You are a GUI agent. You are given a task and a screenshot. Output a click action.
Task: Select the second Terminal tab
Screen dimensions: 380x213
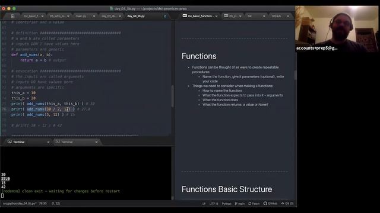(x=67, y=142)
